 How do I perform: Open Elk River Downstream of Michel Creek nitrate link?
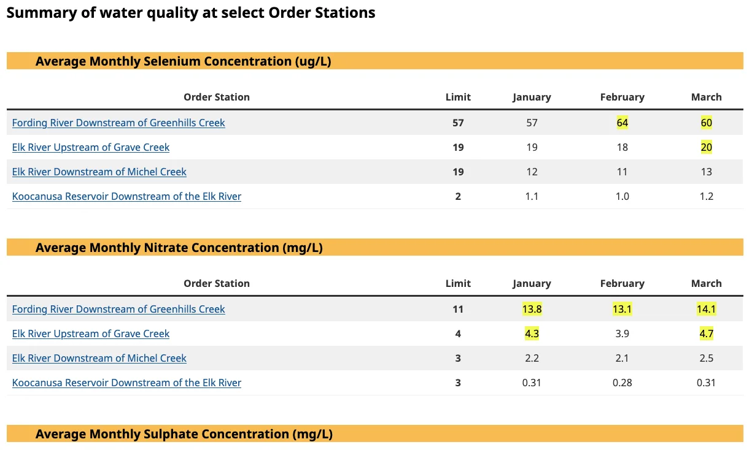[99, 358]
